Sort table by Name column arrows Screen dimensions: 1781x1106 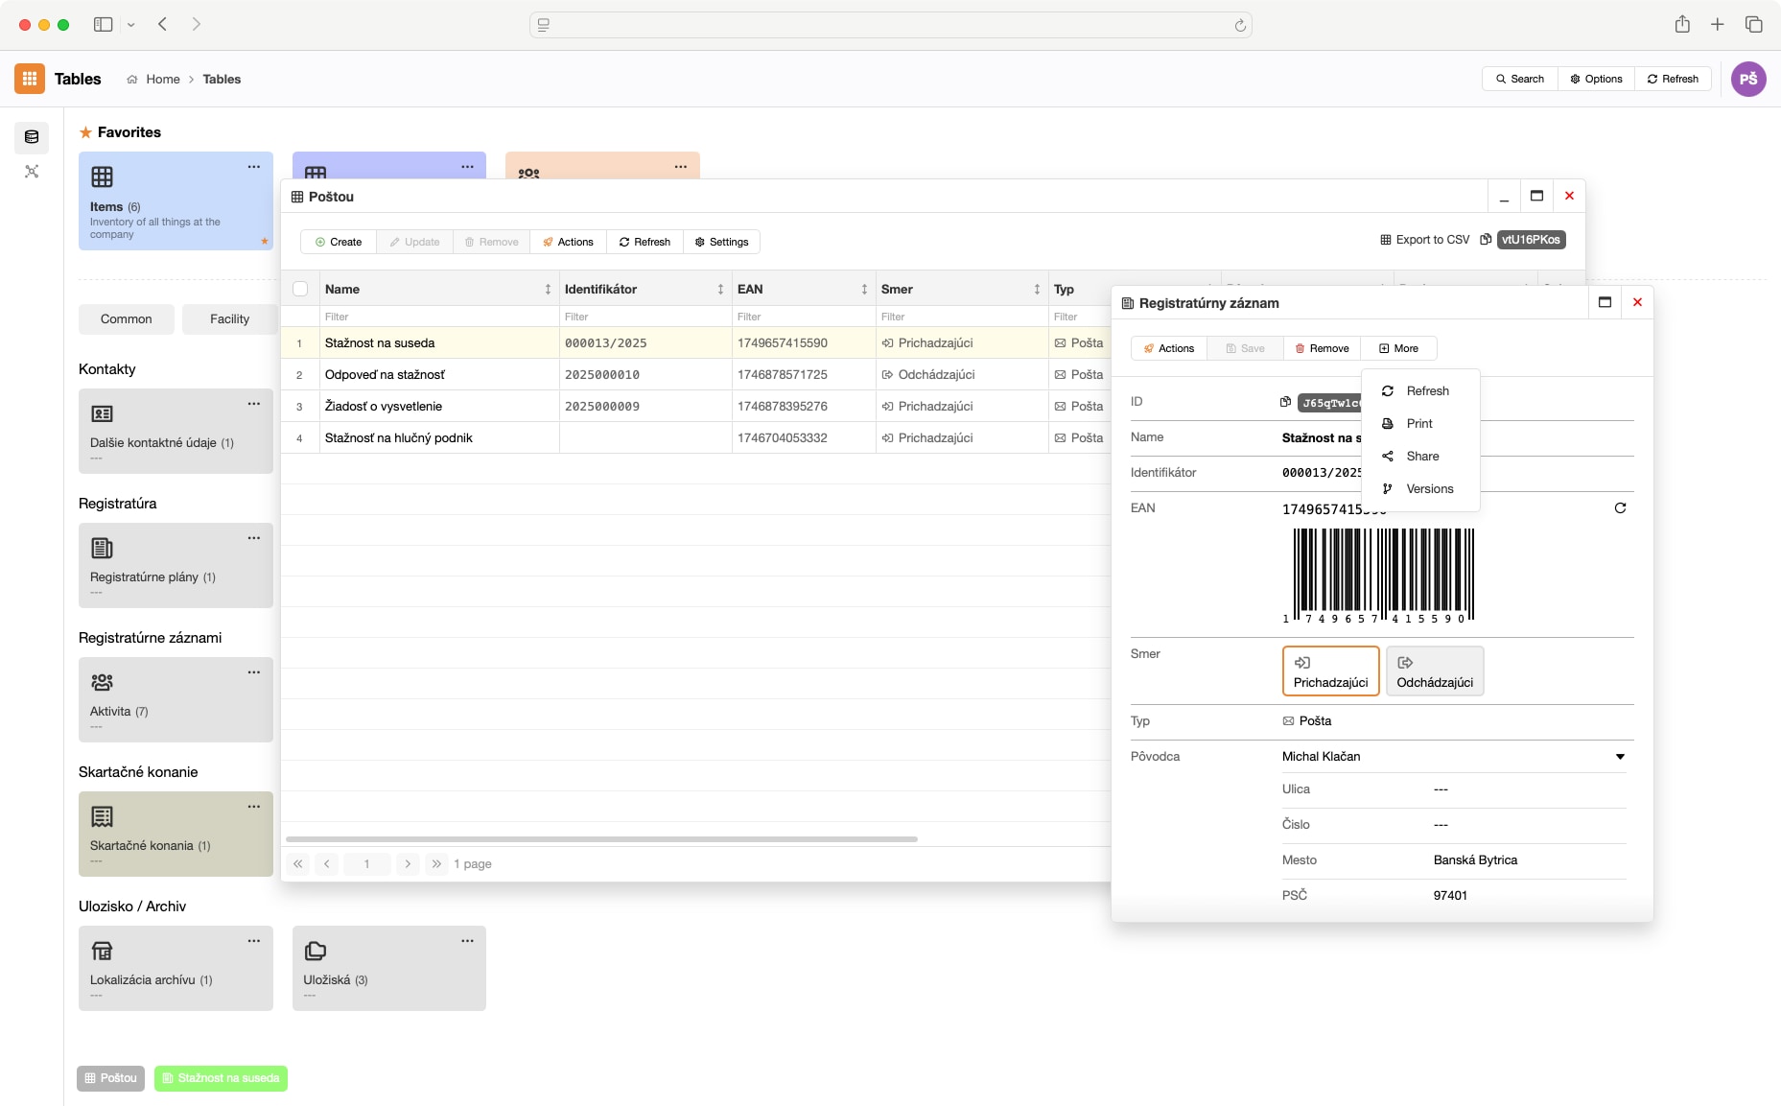[548, 289]
